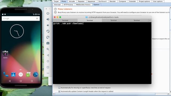171x96 pixels.
Task: Open the app drawer on Android dock
Action: [x=21, y=74]
